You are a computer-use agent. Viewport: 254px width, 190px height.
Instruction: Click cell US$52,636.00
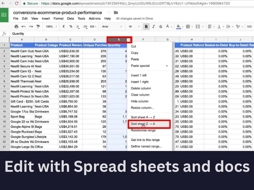(x=70, y=51)
